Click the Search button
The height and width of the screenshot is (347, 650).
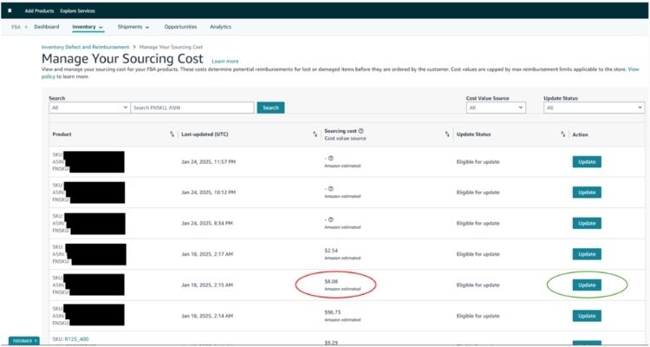pyautogui.click(x=270, y=108)
